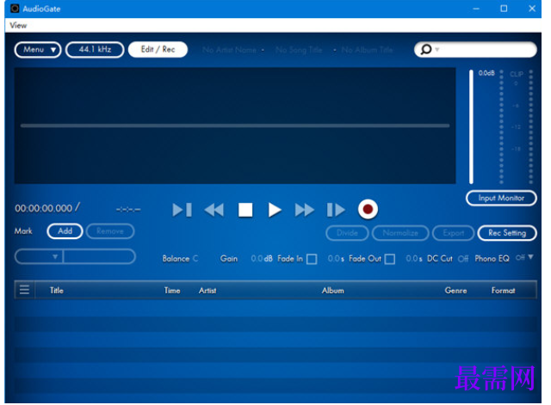Open the mark selector dropdown below Mark

coord(39,256)
